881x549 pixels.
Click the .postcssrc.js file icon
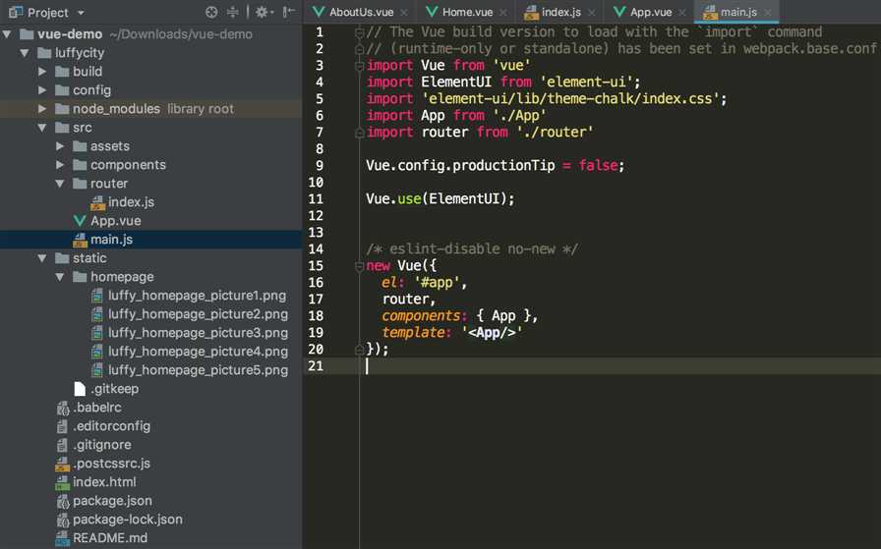coord(62,464)
